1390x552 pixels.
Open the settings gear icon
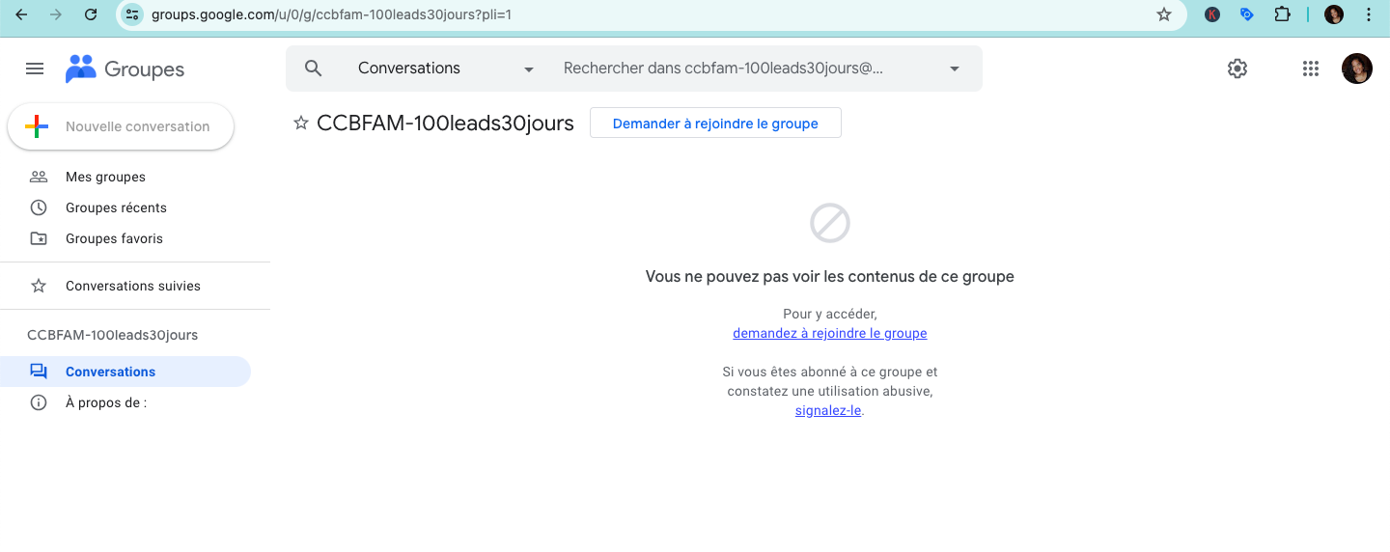tap(1237, 69)
